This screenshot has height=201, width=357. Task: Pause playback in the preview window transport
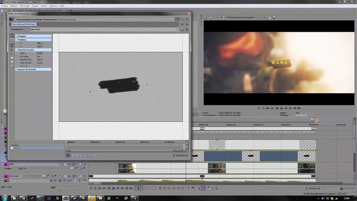(x=277, y=108)
